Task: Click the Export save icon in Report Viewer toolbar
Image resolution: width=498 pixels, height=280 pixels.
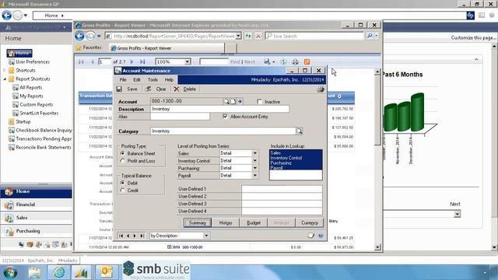Action: pyautogui.click(x=267, y=61)
